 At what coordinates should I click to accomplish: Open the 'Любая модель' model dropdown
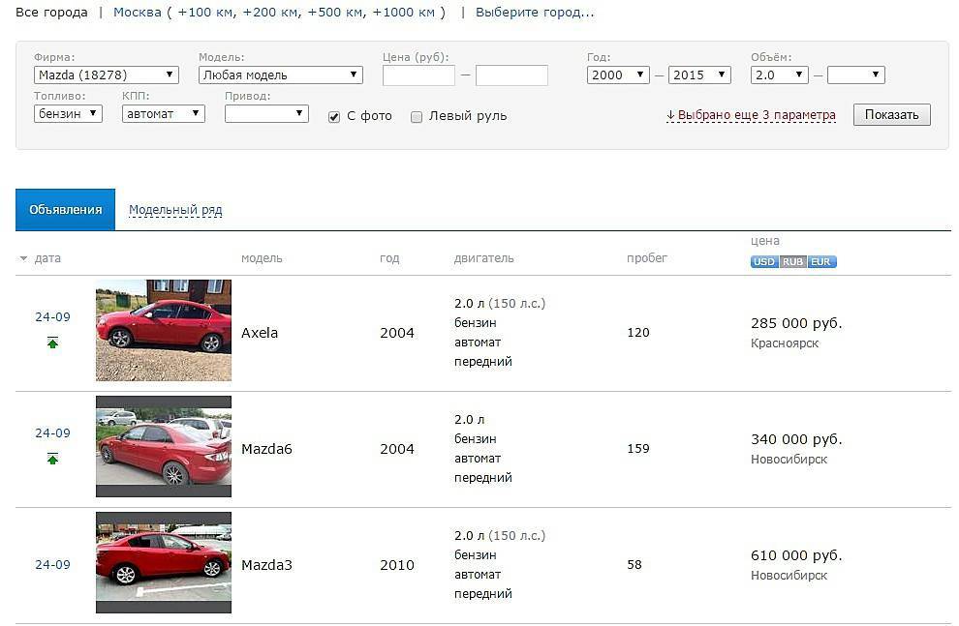[281, 75]
